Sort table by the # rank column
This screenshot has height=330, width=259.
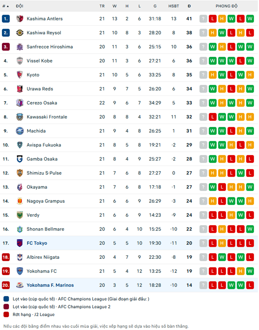coord(6,6)
